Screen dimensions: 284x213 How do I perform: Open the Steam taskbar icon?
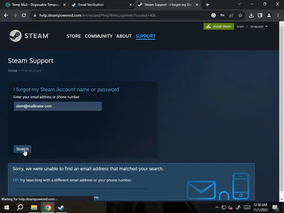click(61, 207)
